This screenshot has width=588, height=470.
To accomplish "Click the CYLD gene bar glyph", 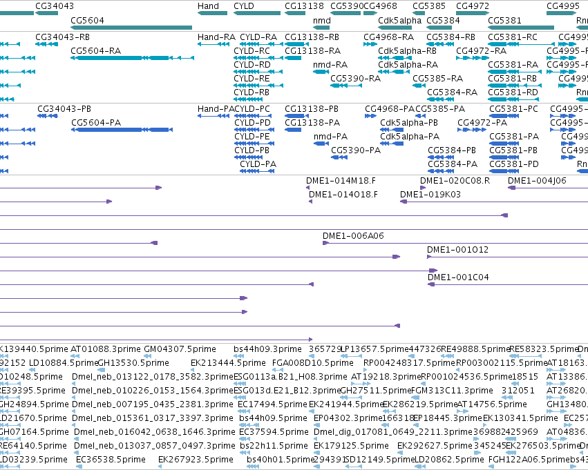I will click(x=257, y=13).
